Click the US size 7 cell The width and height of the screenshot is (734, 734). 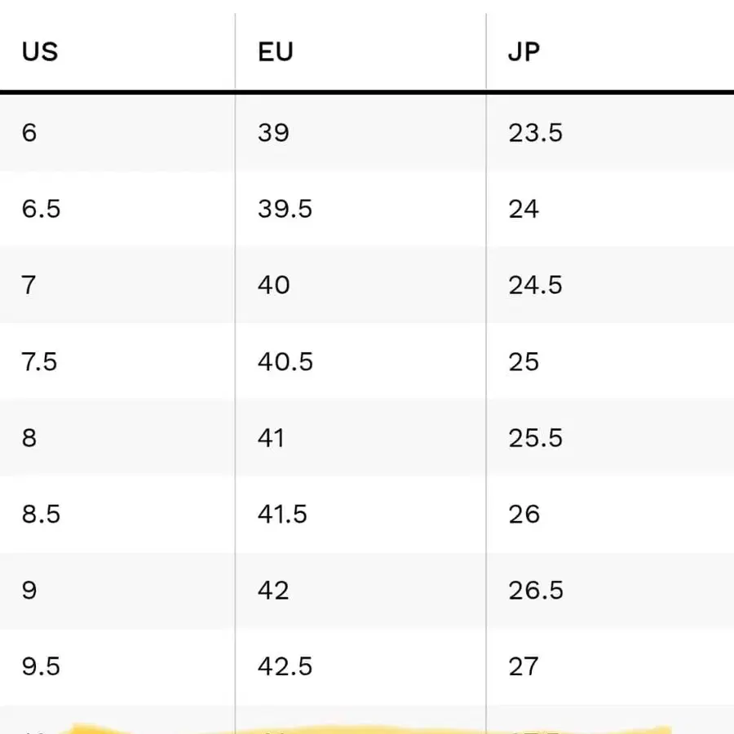coord(29,285)
